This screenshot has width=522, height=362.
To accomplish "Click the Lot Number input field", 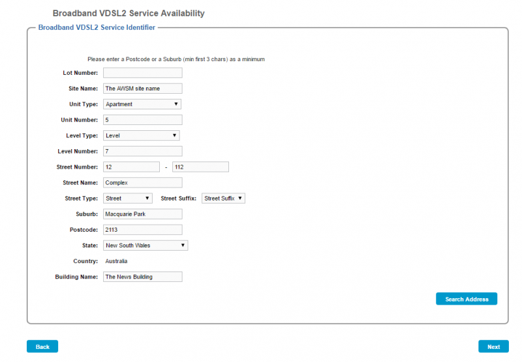I will (x=142, y=73).
